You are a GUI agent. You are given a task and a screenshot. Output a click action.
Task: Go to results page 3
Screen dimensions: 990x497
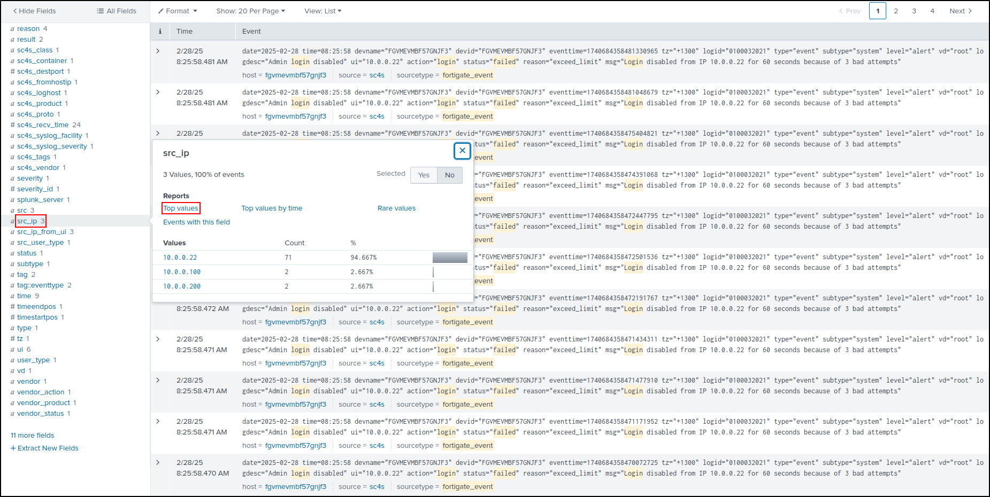pos(914,11)
